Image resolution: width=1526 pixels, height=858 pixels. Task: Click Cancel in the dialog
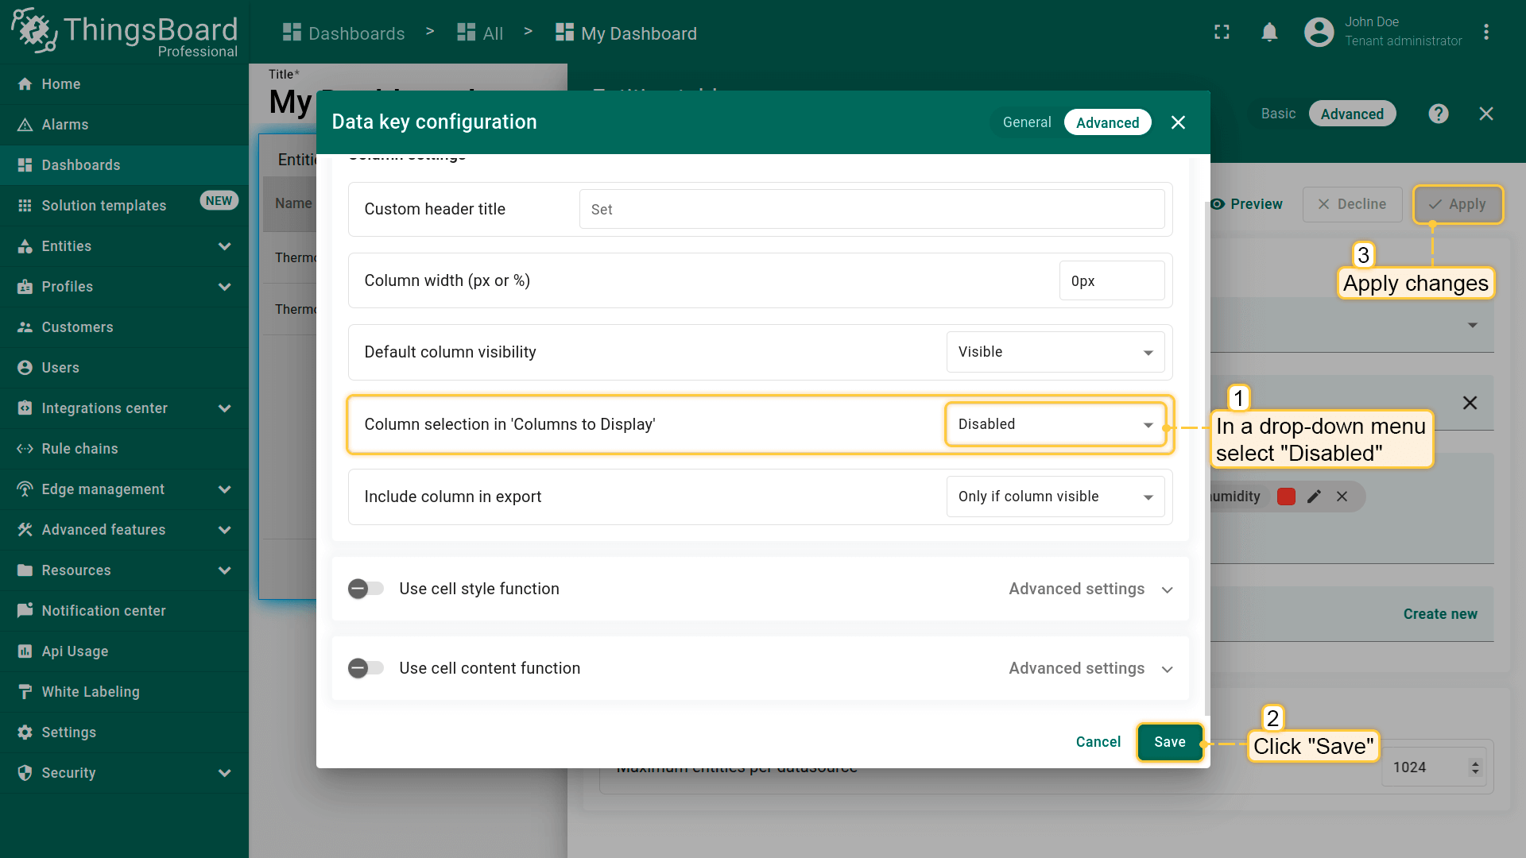1098,742
